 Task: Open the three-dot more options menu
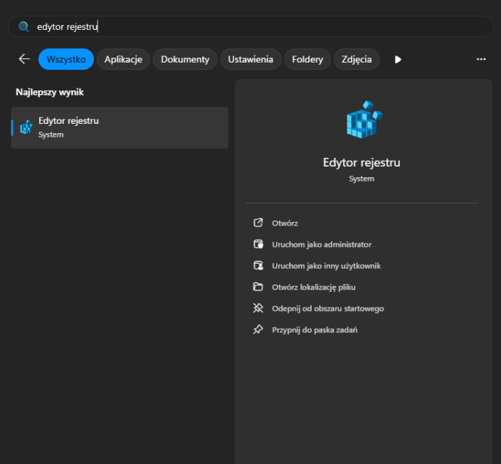[x=481, y=59]
